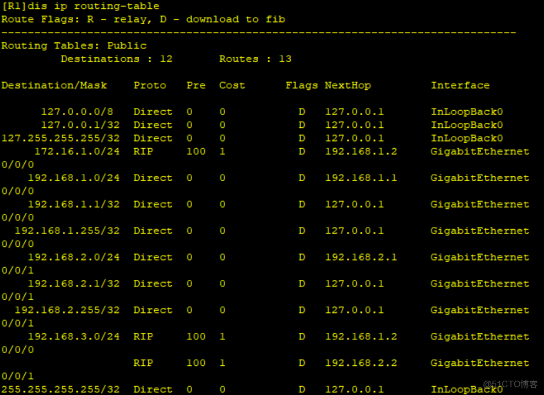The image size is (544, 395).
Task: Click next hop 127.0.0.1 in the 192.168.1.255/32 row
Action: [355, 231]
